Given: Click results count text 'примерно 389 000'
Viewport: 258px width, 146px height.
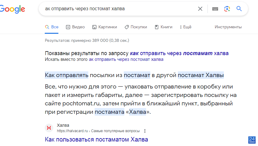Looking at the screenshot, I should [90, 40].
